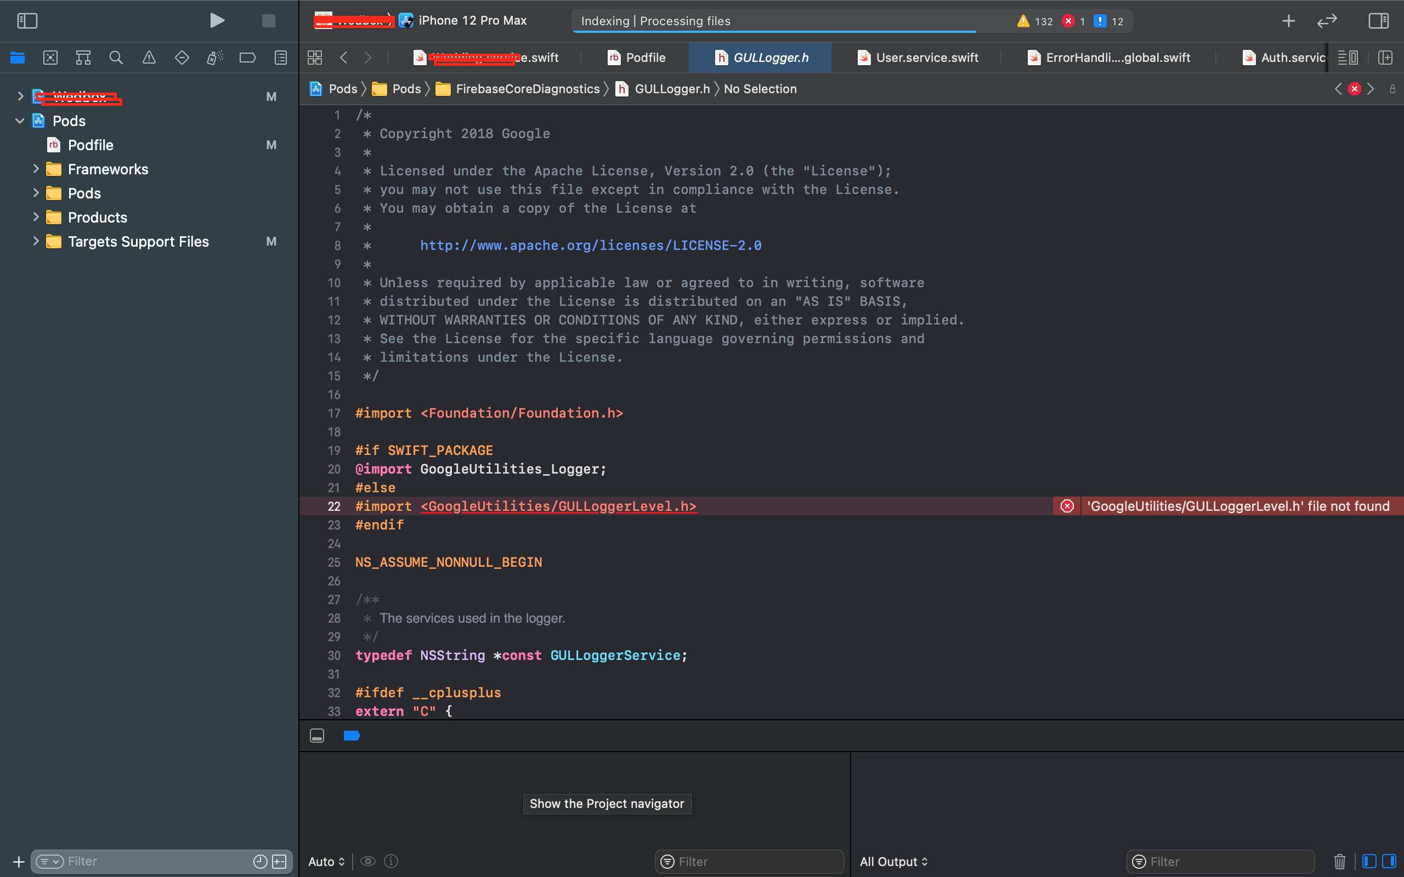Image resolution: width=1404 pixels, height=877 pixels.
Task: Open the Test navigator
Action: (x=182, y=58)
